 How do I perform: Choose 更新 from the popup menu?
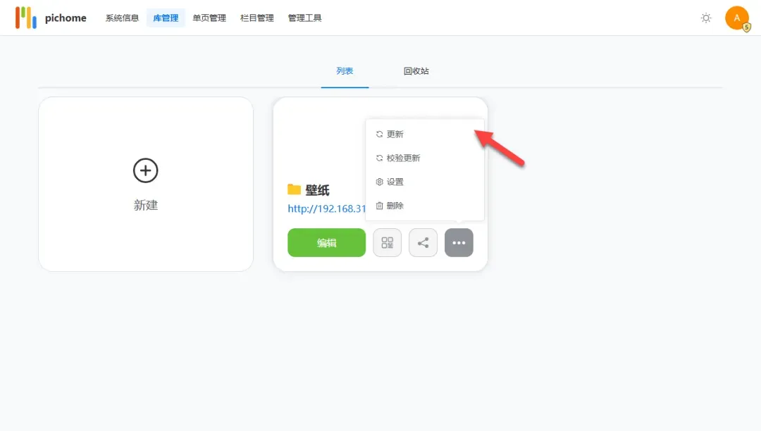pos(425,134)
